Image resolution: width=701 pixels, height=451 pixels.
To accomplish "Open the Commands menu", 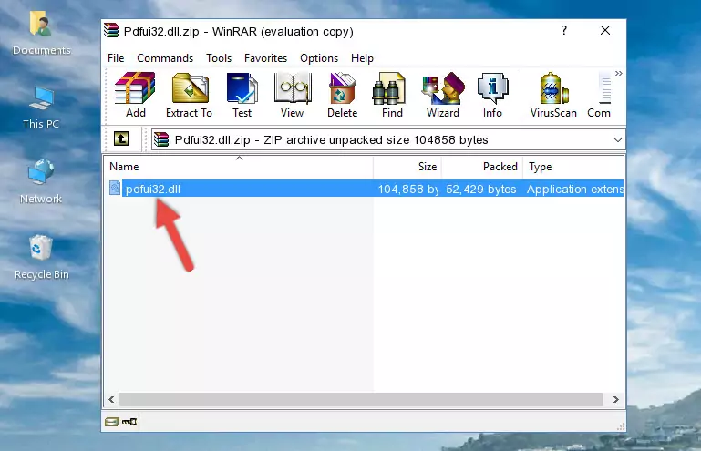I will click(165, 58).
